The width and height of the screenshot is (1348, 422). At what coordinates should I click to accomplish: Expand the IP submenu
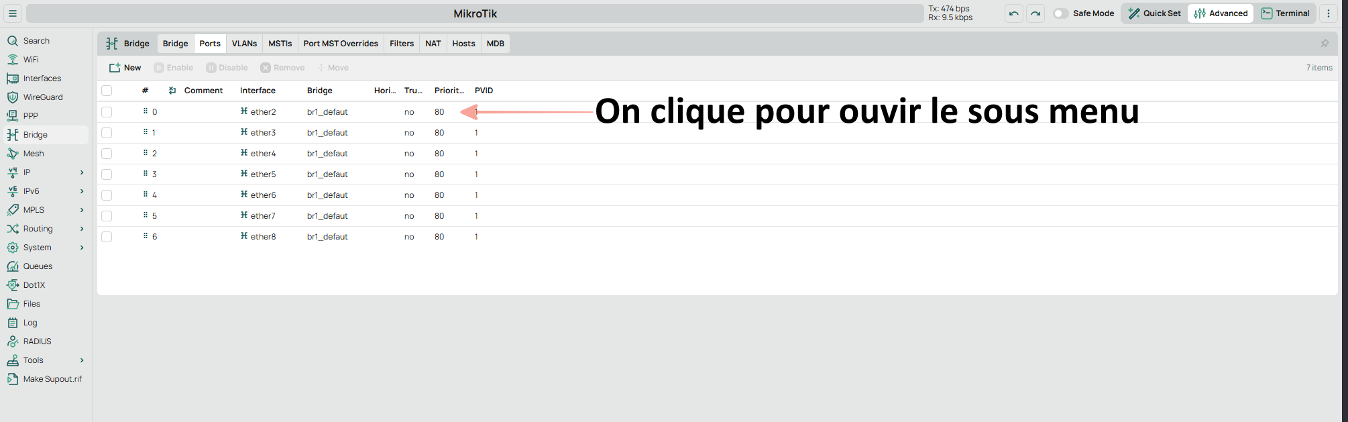click(x=82, y=172)
